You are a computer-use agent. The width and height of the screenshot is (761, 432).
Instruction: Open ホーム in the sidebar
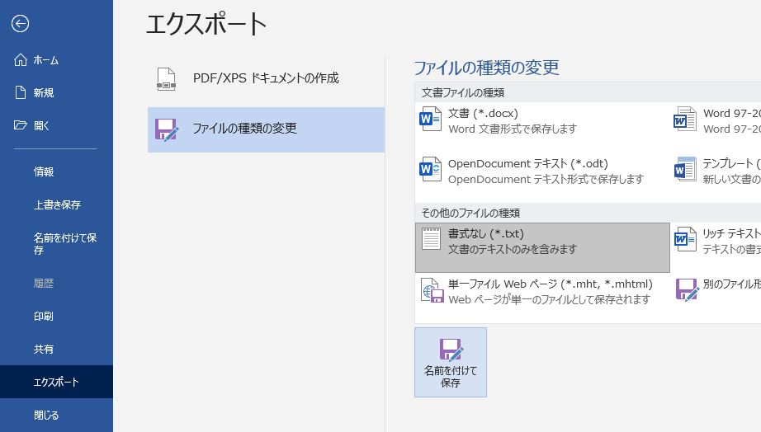click(x=56, y=60)
